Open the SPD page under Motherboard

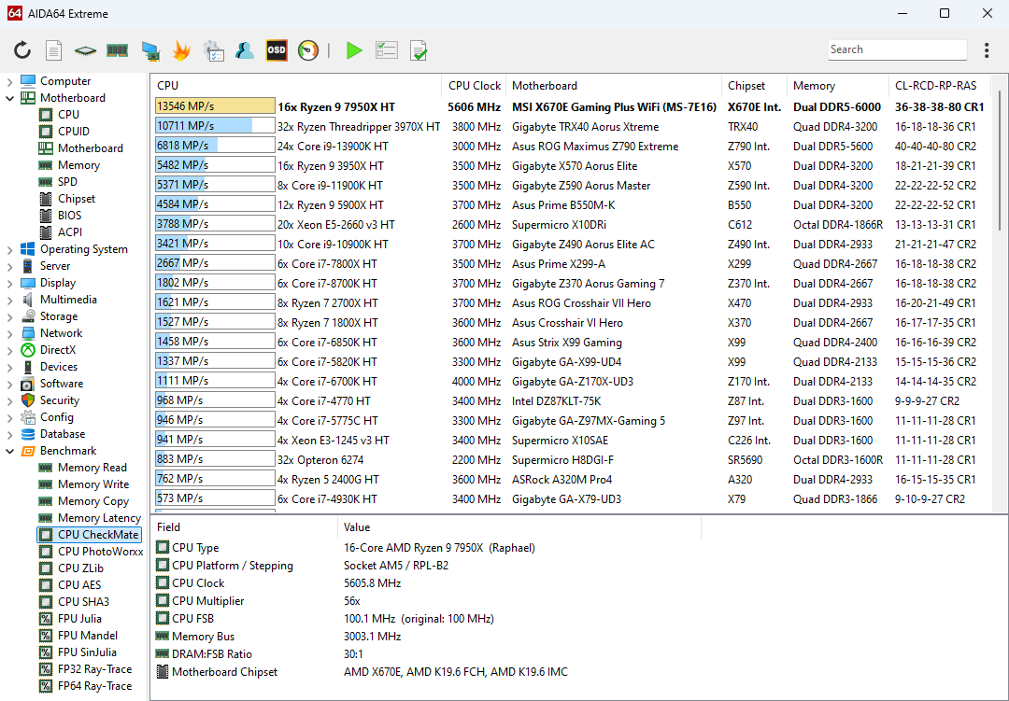click(67, 182)
